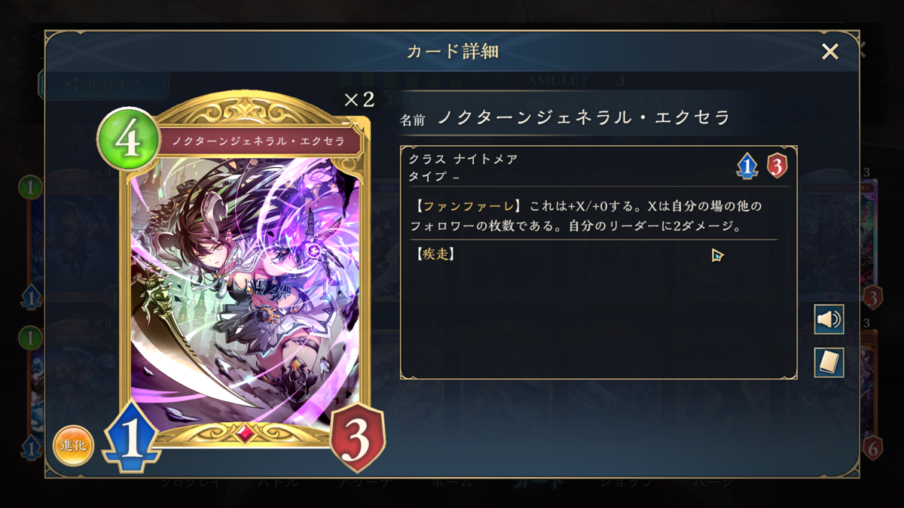
Task: Select the small red defense icon in the info panel
Action: pyautogui.click(x=777, y=166)
